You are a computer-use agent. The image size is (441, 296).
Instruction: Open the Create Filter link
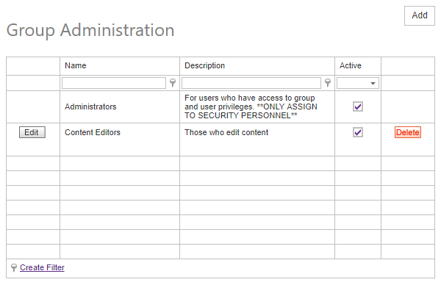point(42,268)
